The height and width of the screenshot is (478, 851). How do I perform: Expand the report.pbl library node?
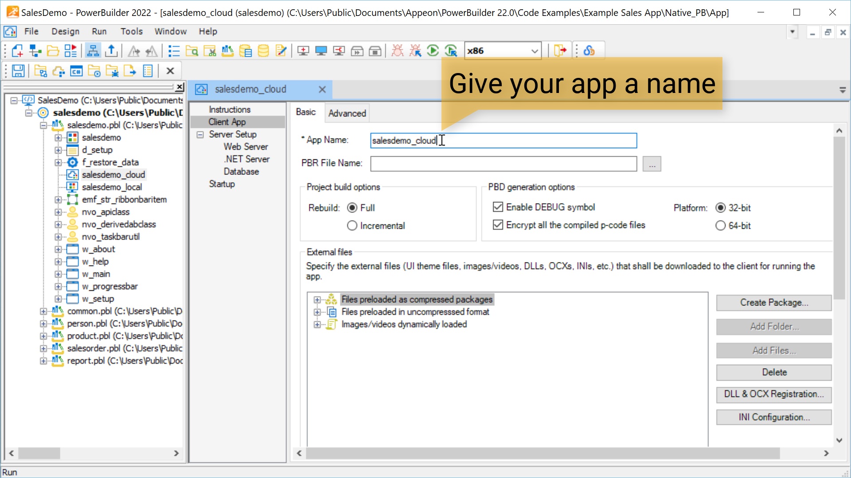pyautogui.click(x=43, y=361)
